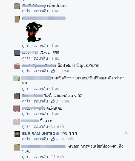Screen dimensions: 135x161
Task: Click the thumbs-up icon showing 6 likes
Action: click(53, 139)
